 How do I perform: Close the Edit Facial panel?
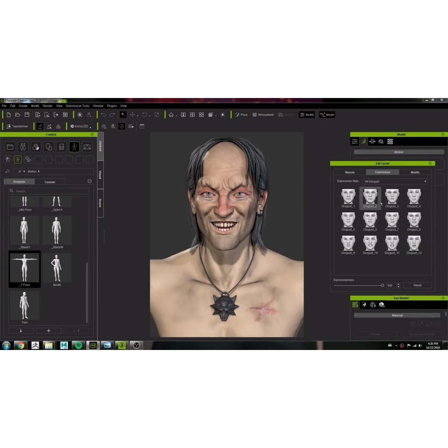coord(430,164)
